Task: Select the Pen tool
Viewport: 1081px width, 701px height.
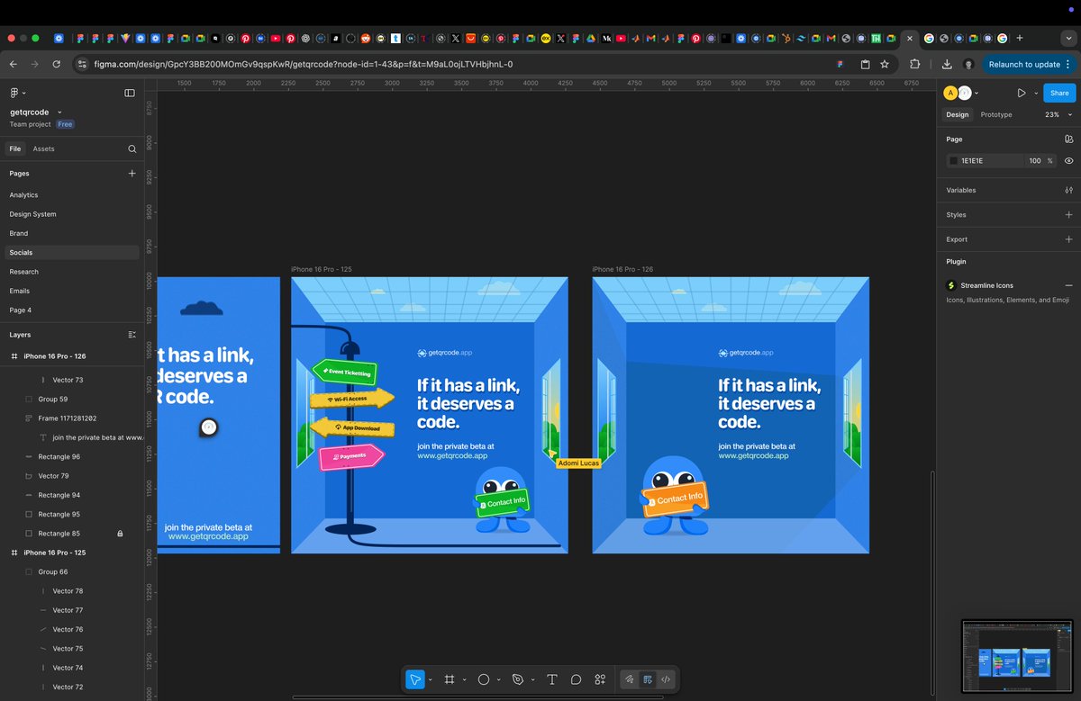Action: point(517,679)
